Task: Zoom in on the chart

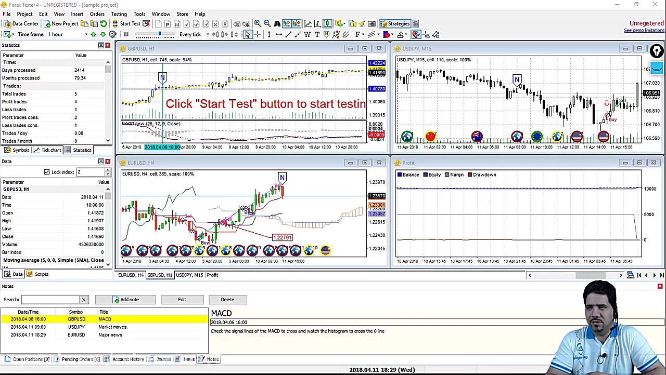Action: pos(258,23)
